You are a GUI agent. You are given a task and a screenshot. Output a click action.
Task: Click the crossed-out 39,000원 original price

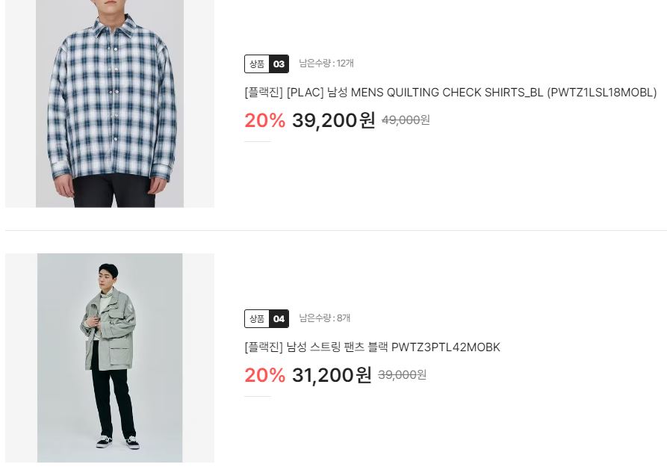click(x=402, y=374)
